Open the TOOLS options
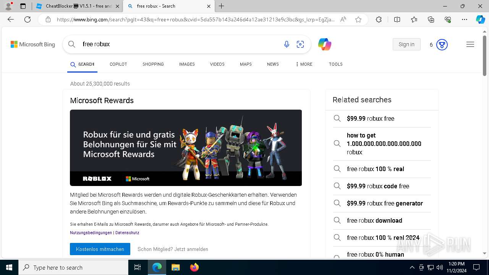 (336, 64)
